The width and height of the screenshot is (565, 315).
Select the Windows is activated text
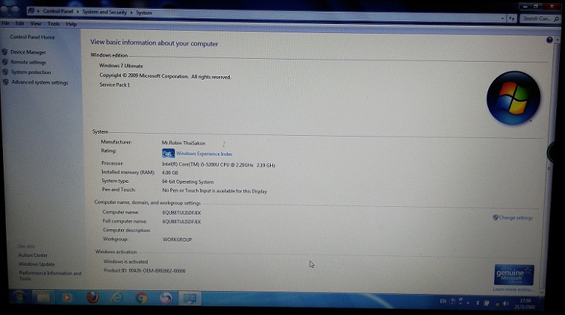tap(126, 261)
